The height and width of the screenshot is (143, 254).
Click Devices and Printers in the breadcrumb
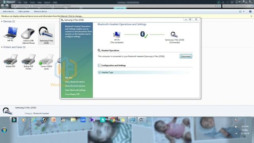point(62,6)
